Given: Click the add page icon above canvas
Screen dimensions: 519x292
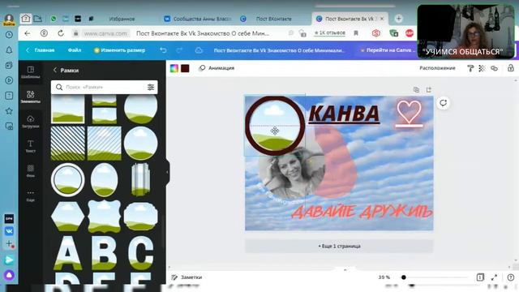Looking at the screenshot, I should [x=429, y=90].
